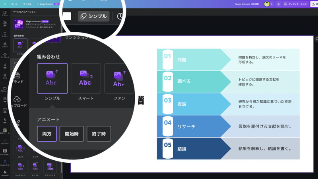Open the プロジェクト folder sidebar tab

click(5, 89)
